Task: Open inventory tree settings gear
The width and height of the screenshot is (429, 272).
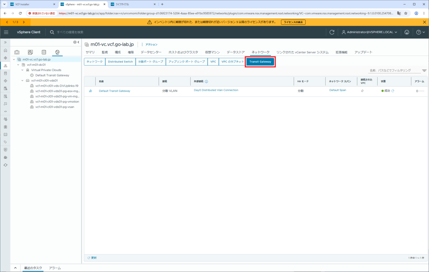Action: [x=75, y=42]
